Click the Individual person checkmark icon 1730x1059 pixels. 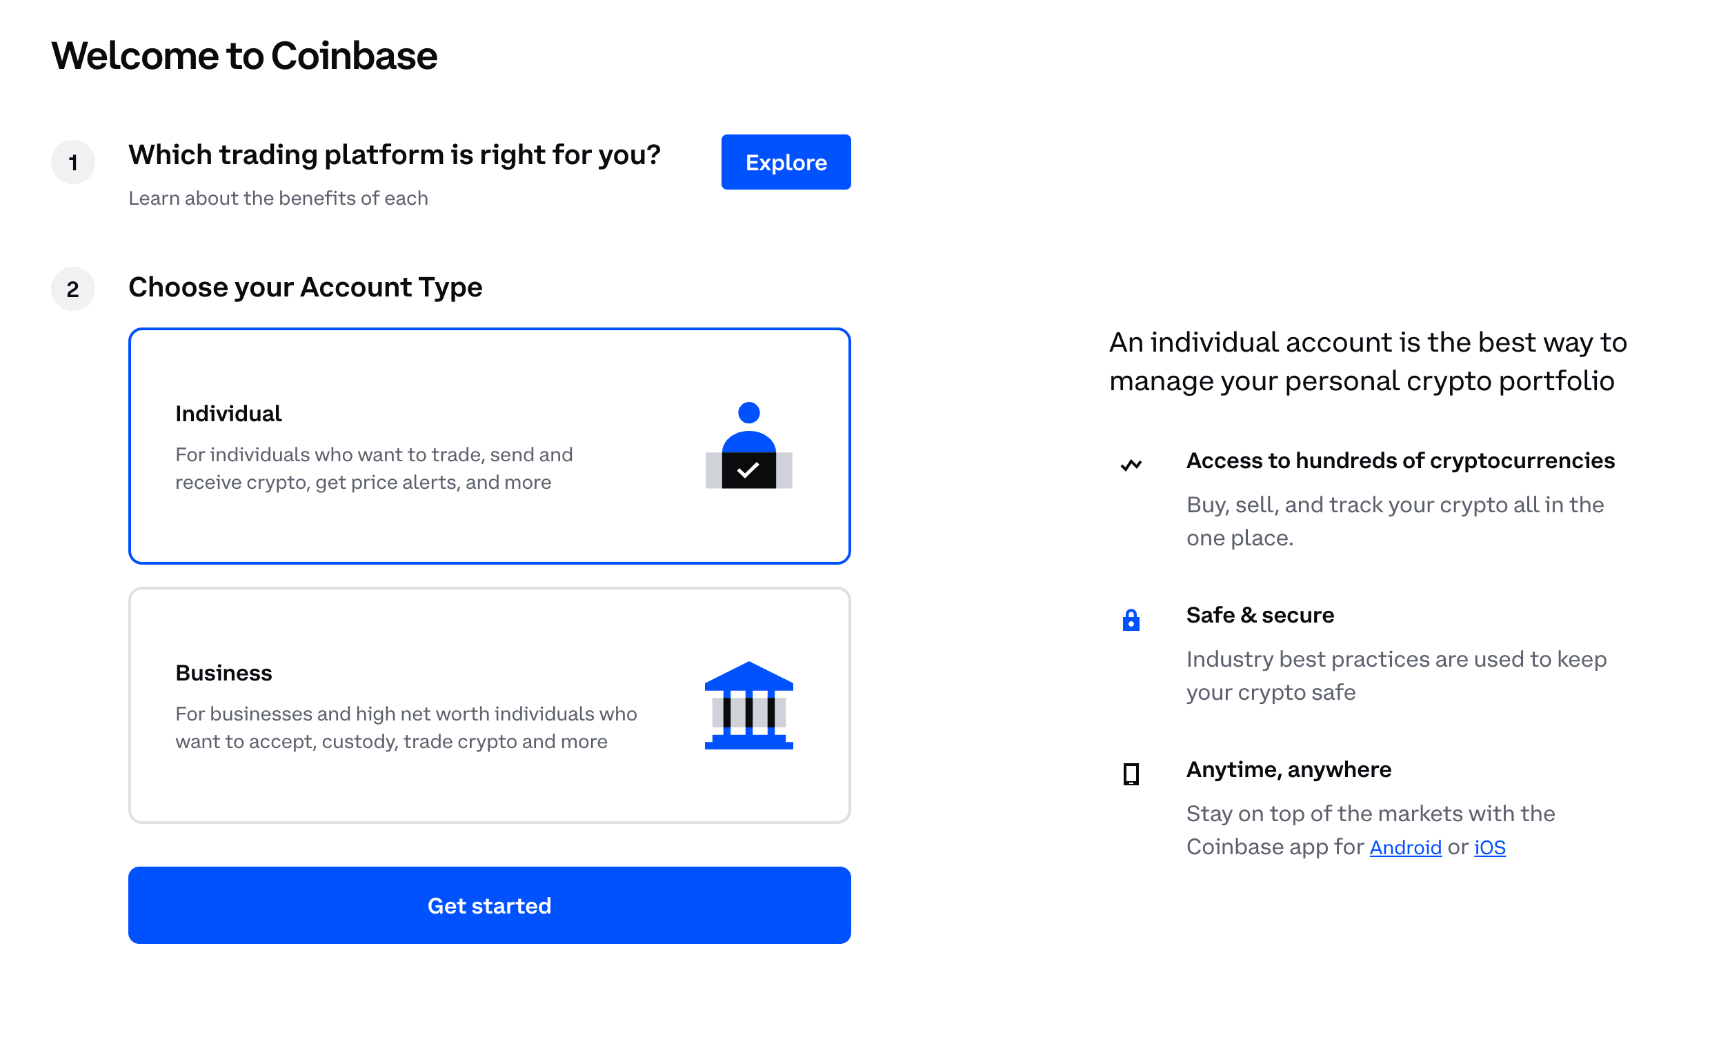(x=748, y=445)
